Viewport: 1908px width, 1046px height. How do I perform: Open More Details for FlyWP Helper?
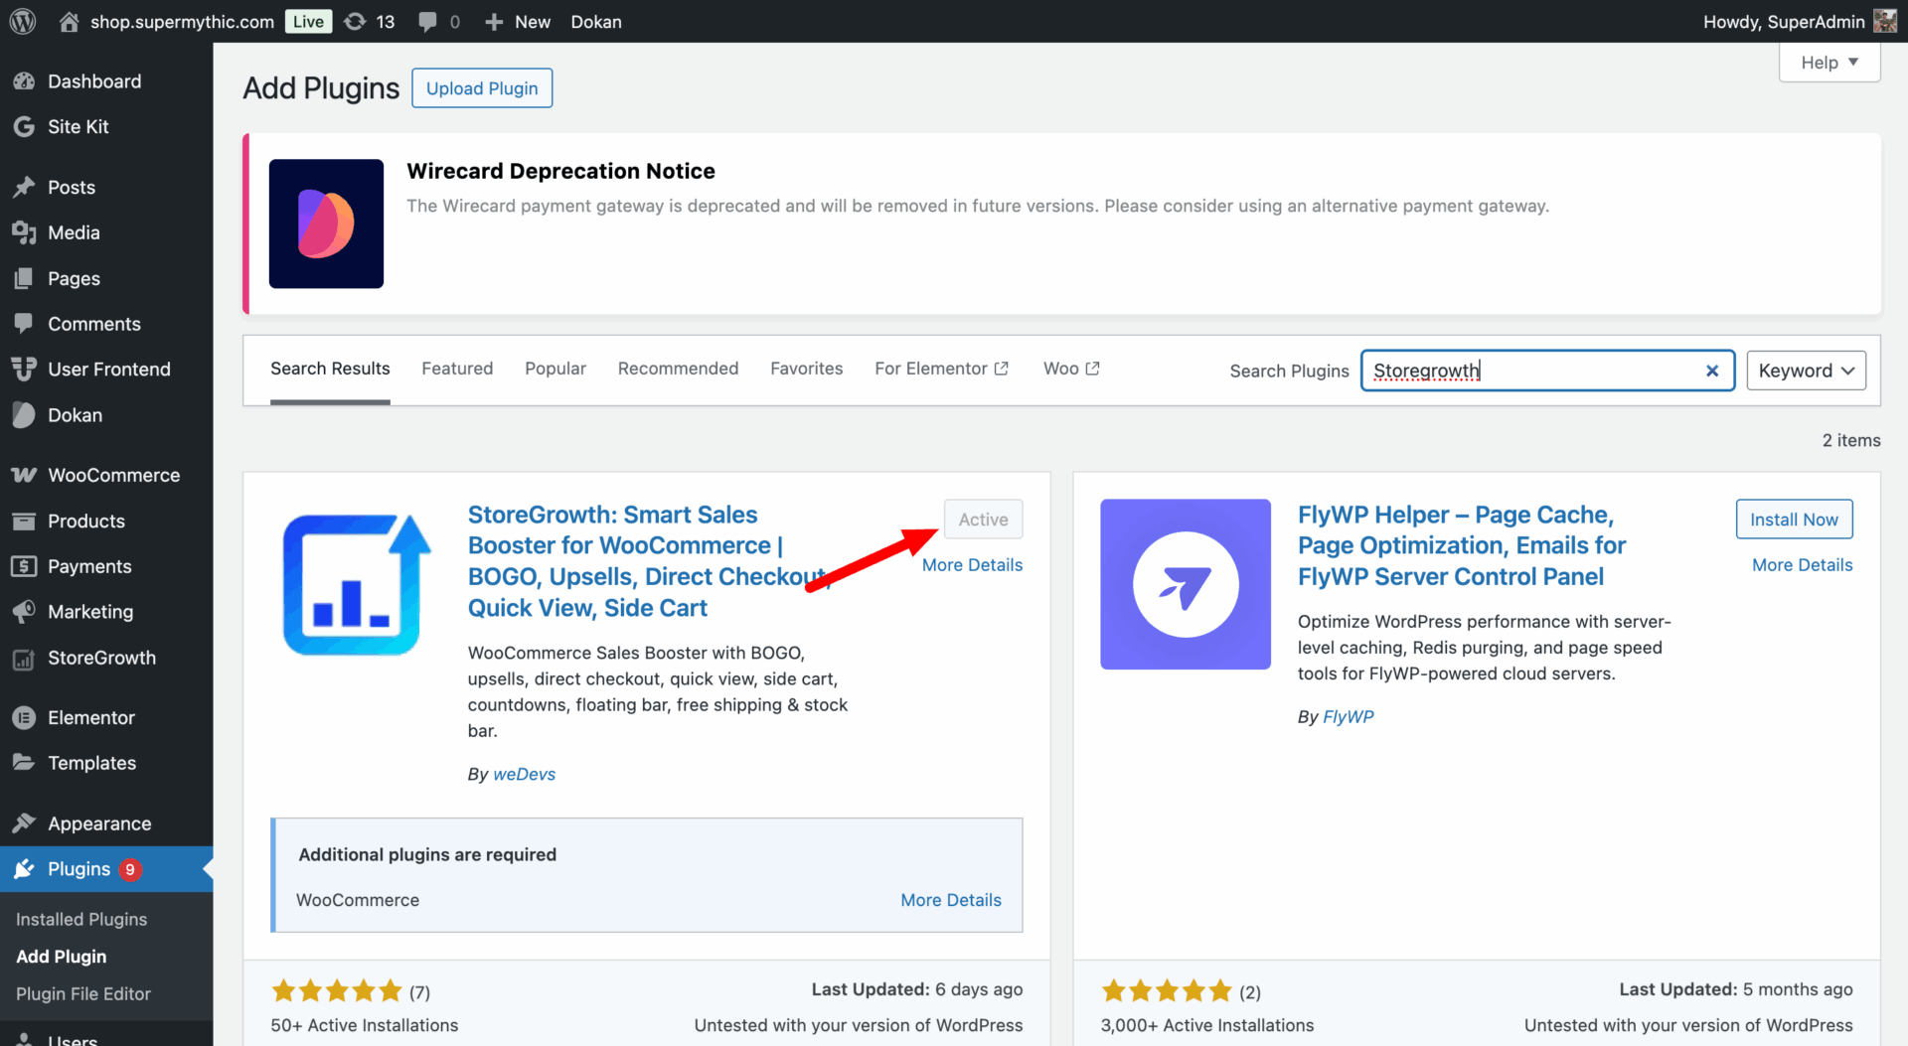click(1802, 565)
